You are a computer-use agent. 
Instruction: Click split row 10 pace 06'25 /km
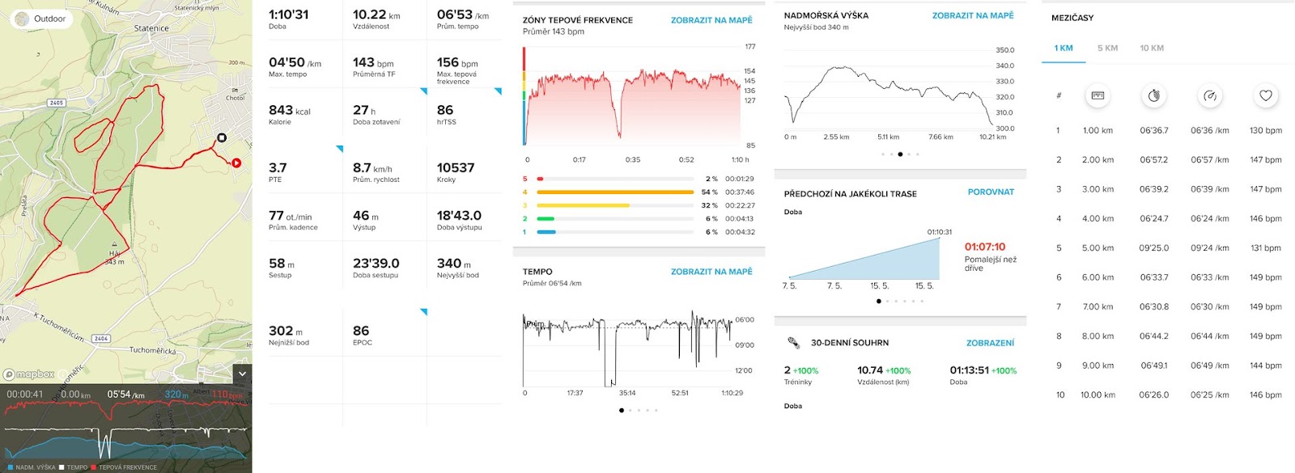[1210, 395]
